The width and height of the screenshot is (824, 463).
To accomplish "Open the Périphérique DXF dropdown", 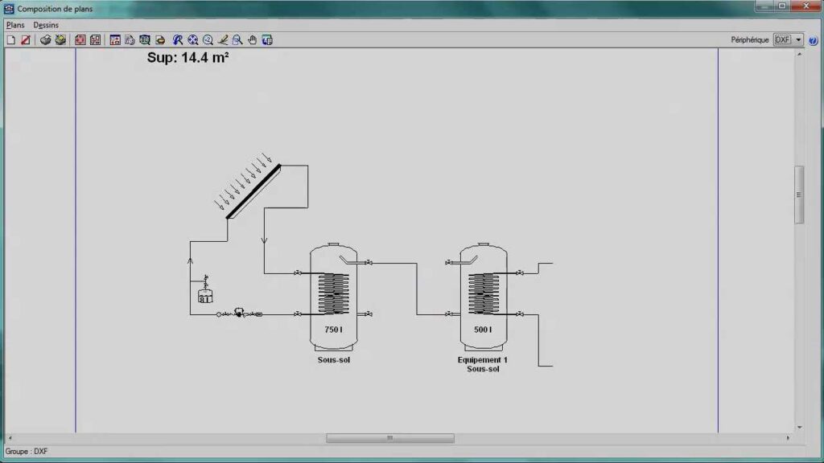I will pyautogui.click(x=798, y=39).
